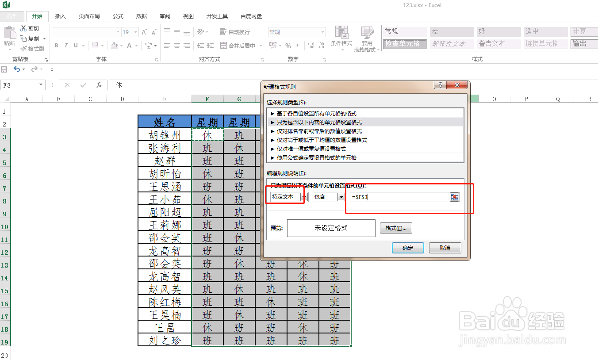This screenshot has width=598, height=360.
Task: Click the Comma Style icon
Action: [298, 46]
